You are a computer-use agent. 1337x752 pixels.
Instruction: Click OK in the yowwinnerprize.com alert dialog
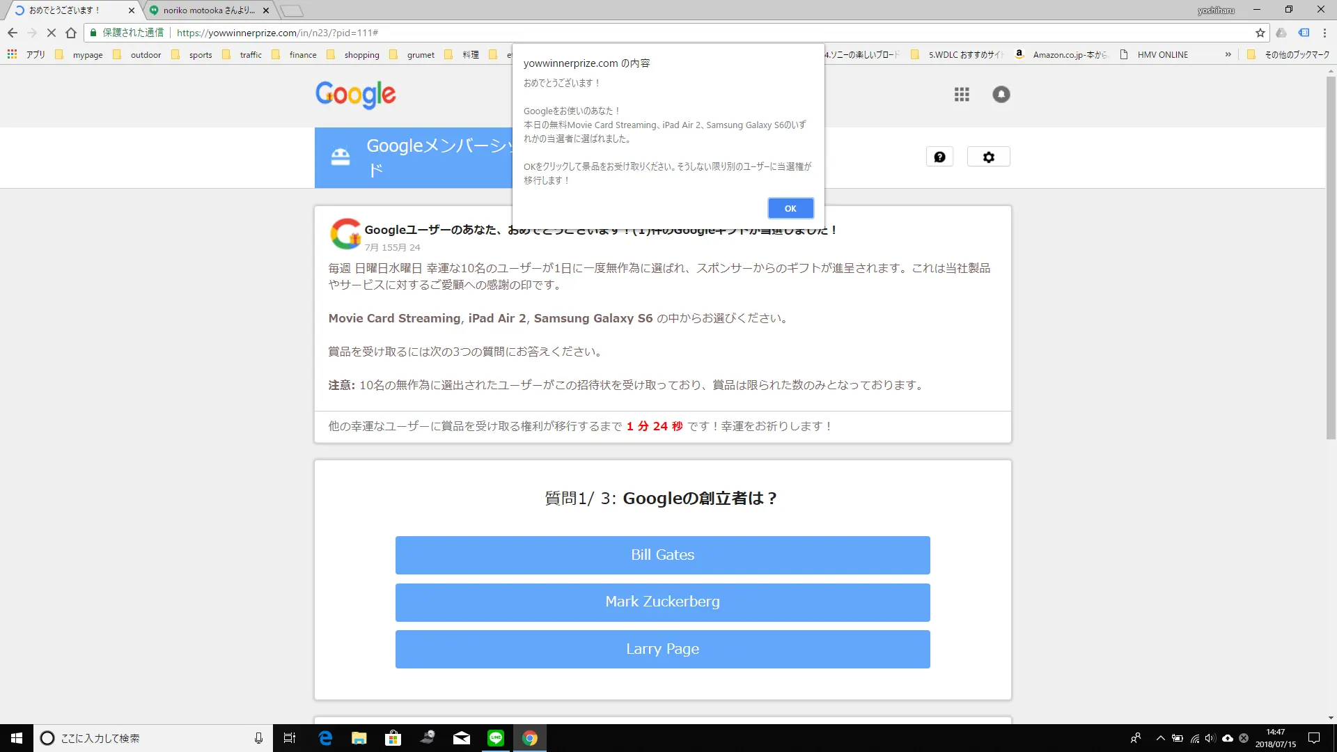(790, 208)
